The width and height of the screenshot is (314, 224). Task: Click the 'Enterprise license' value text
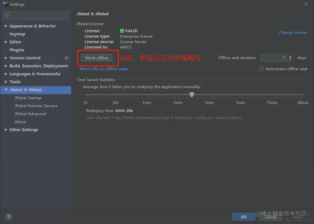[x=136, y=36]
